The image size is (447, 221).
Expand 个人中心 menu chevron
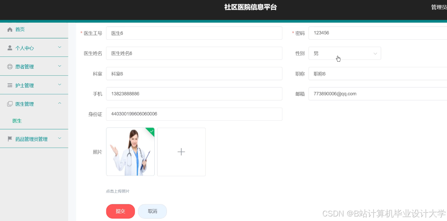pyautogui.click(x=60, y=47)
